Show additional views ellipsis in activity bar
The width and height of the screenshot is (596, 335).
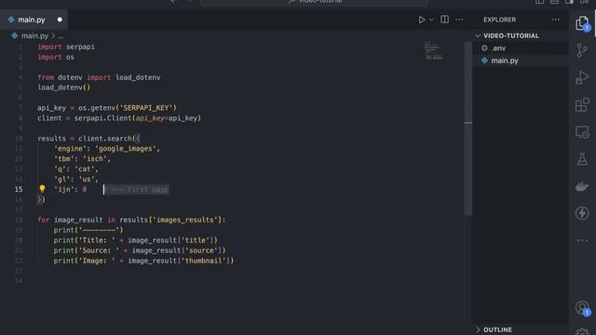pos(582,240)
